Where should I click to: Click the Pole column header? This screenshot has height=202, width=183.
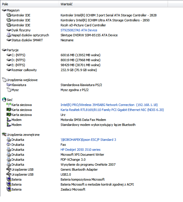pyautogui.click(x=30, y=4)
